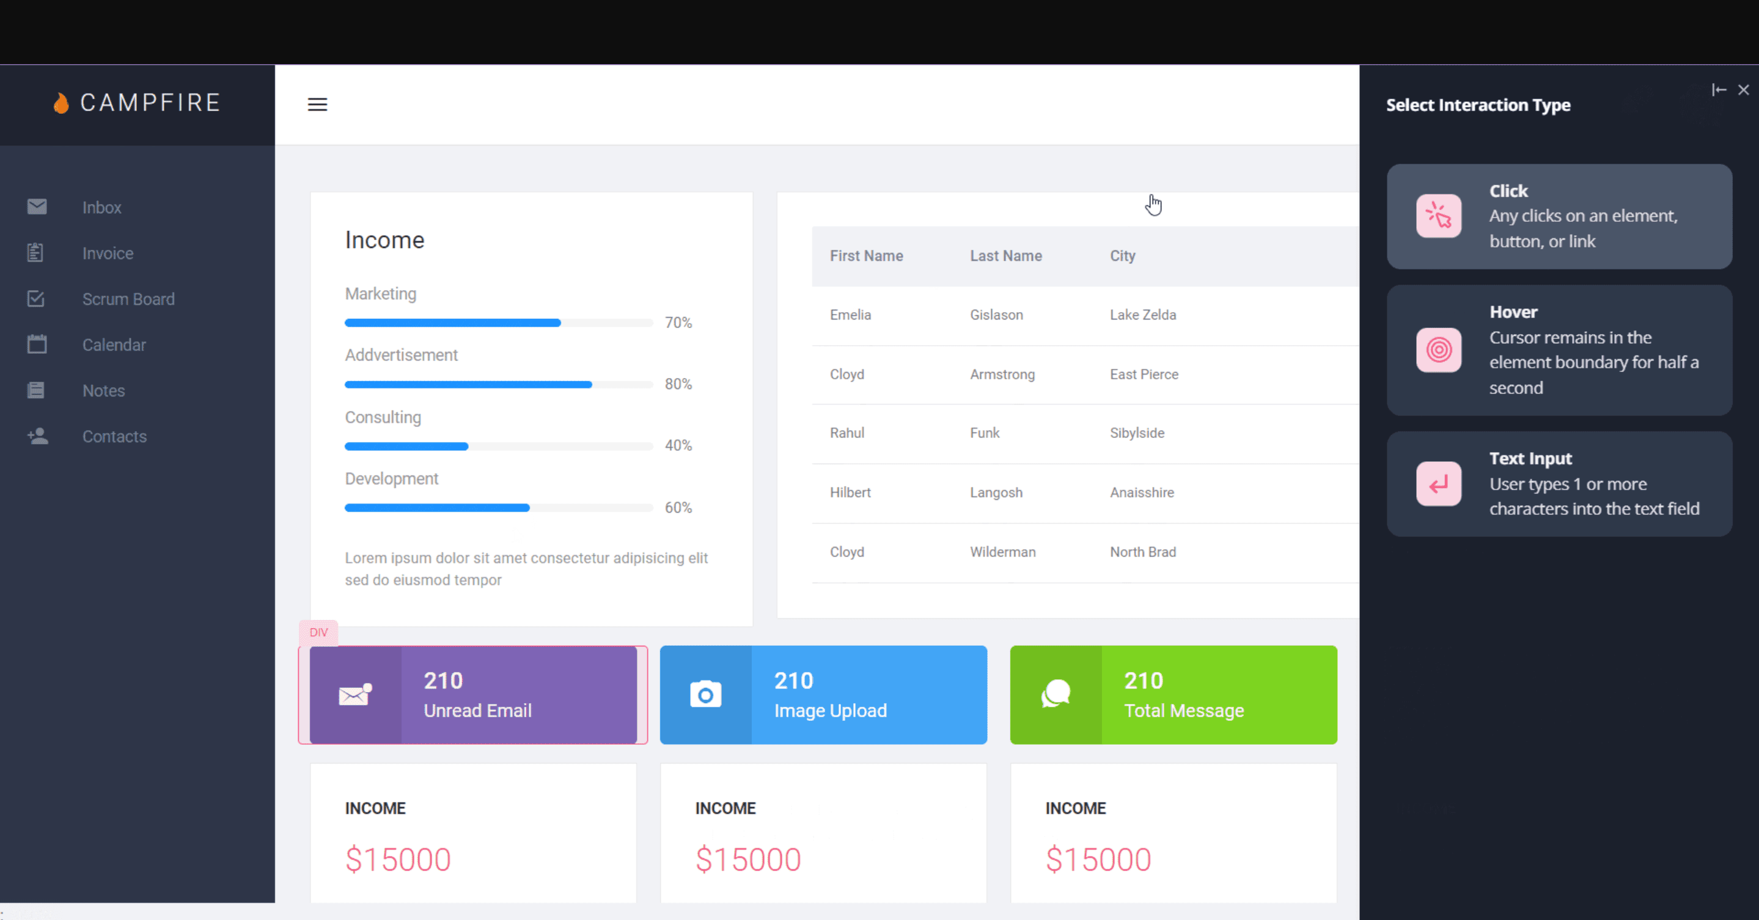This screenshot has height=920, width=1759.
Task: Choose Text Input as interaction type
Action: (1559, 483)
